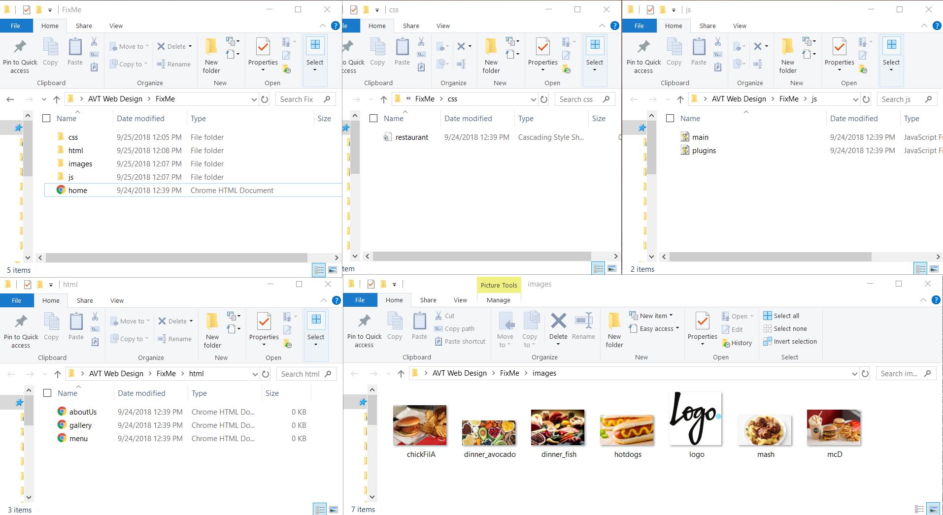Click the Delete X icon in css window

coord(461,46)
